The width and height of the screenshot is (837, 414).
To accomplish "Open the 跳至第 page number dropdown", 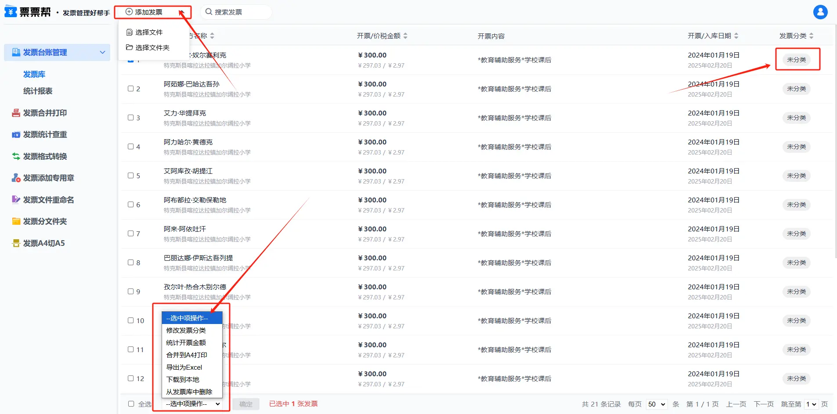I will tap(811, 404).
